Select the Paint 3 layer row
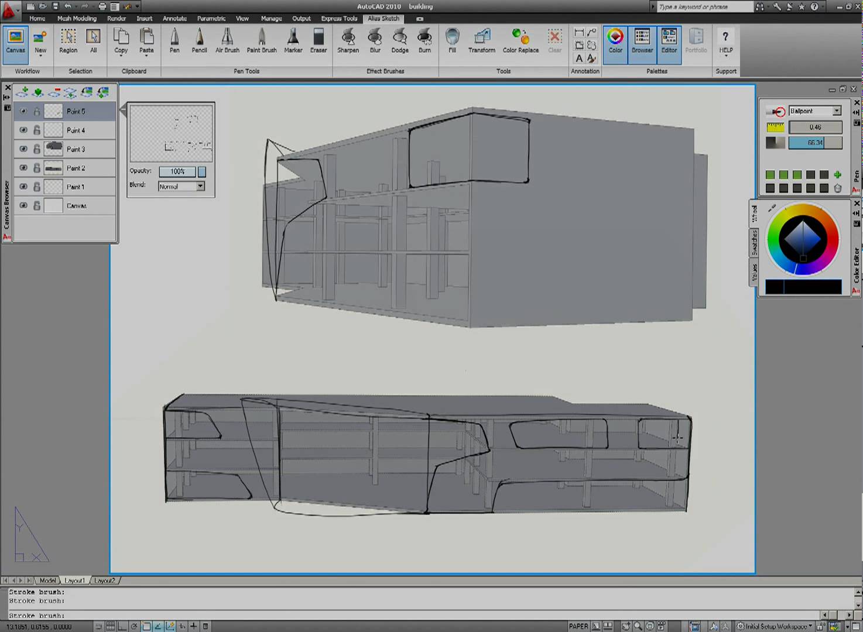 point(64,149)
